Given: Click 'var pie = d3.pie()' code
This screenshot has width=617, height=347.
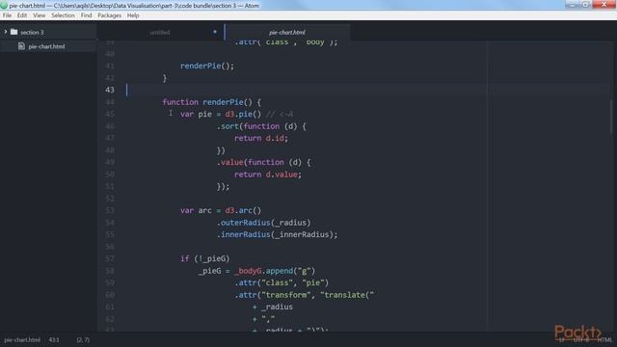Looking at the screenshot, I should click(x=221, y=114).
